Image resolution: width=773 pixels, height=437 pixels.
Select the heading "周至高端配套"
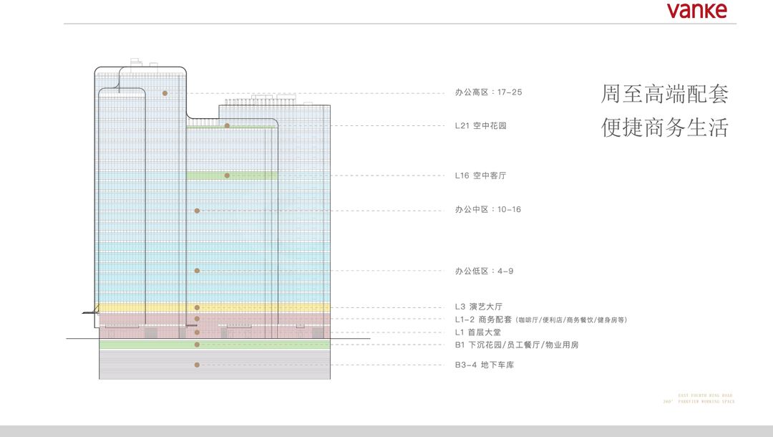coord(664,94)
